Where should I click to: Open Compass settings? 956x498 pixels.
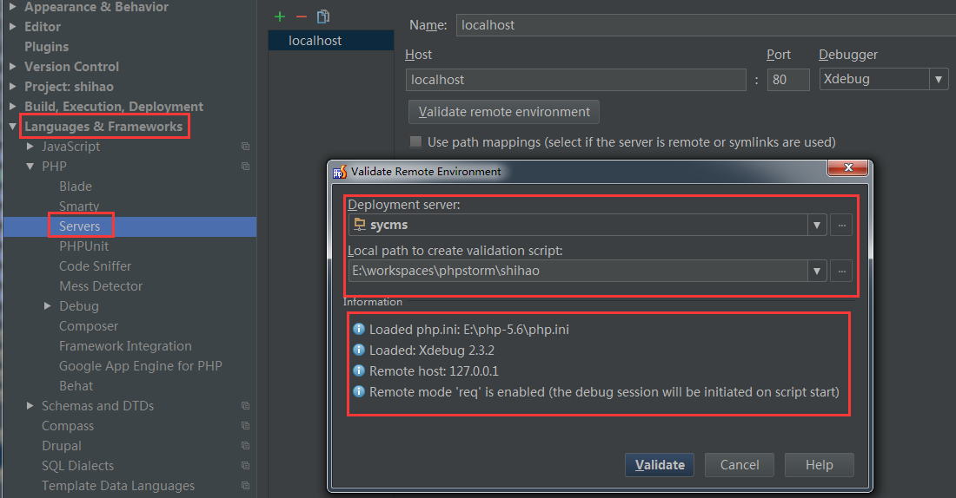tap(68, 425)
